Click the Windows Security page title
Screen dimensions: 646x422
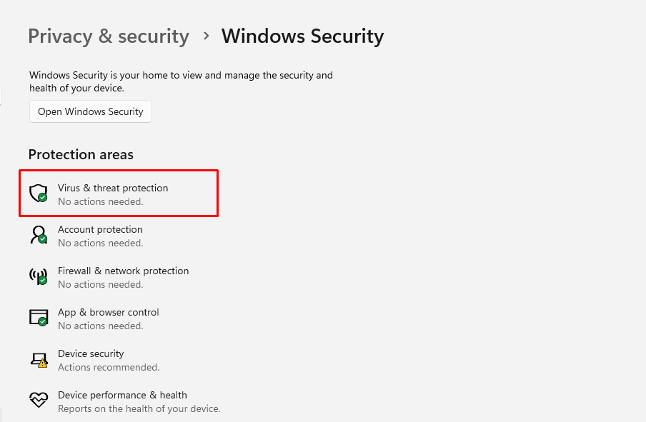(x=302, y=36)
